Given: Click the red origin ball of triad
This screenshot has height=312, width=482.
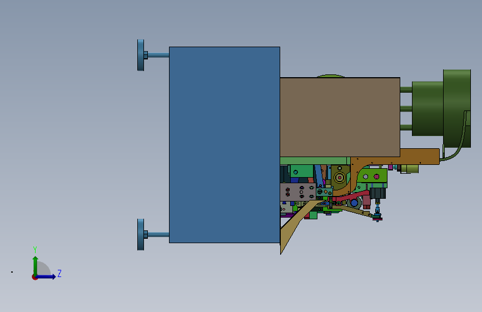Looking at the screenshot, I should [34, 277].
